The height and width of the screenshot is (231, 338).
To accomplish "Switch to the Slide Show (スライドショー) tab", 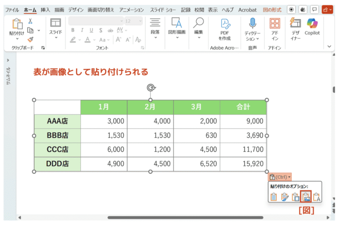I will [163, 10].
